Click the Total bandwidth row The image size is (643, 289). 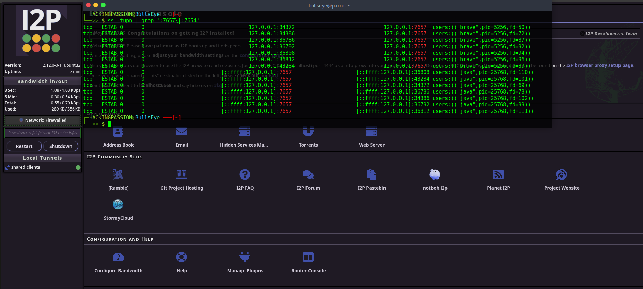(43, 103)
